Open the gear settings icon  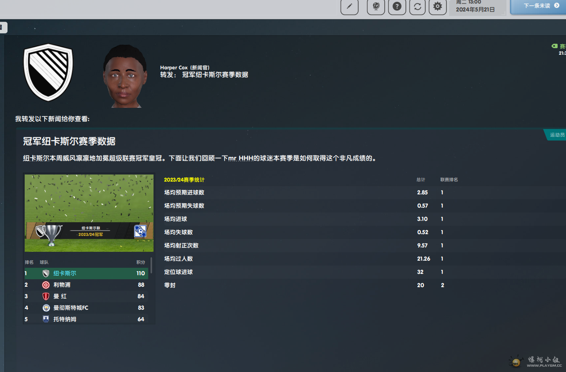point(438,7)
